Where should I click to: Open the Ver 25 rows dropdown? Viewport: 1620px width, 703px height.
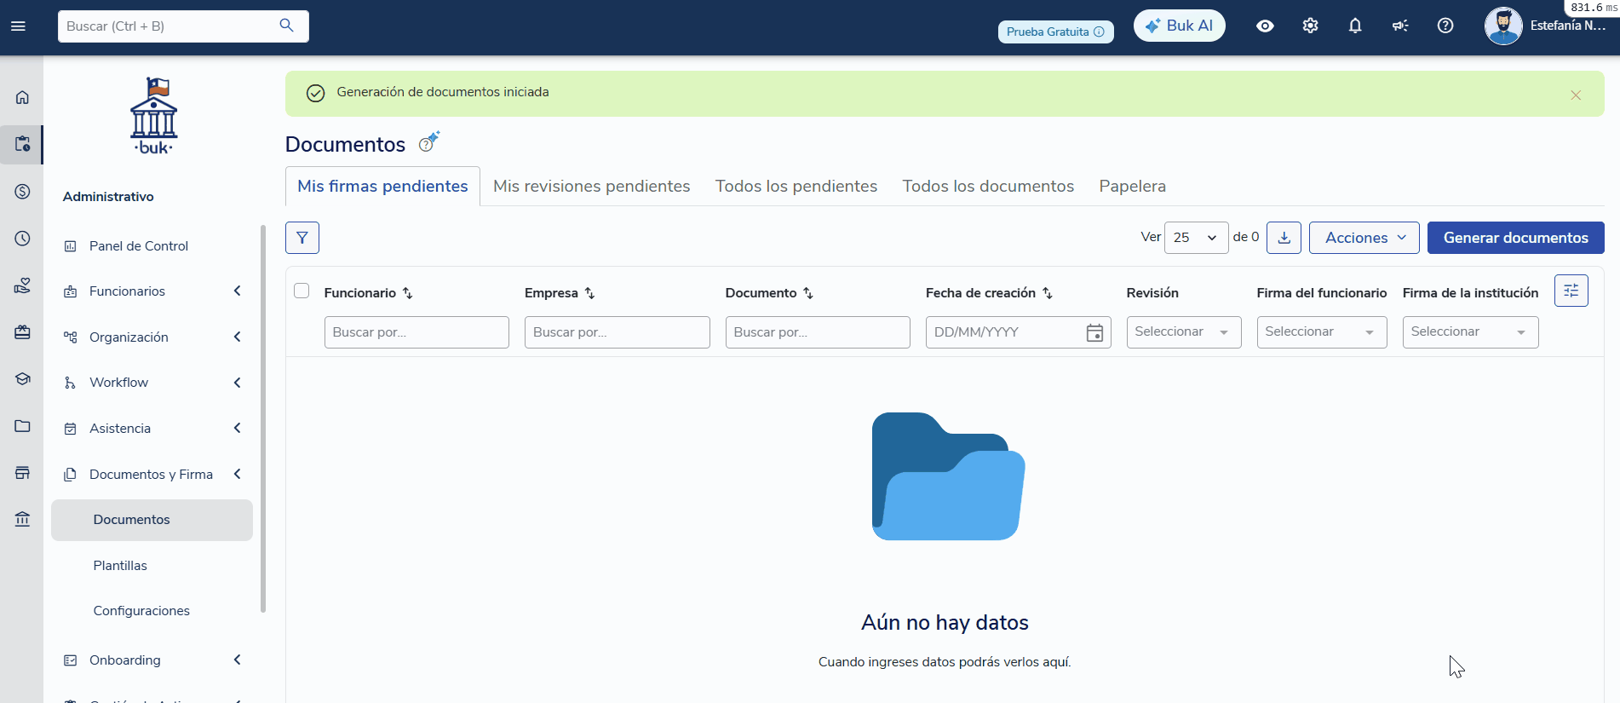1196,238
